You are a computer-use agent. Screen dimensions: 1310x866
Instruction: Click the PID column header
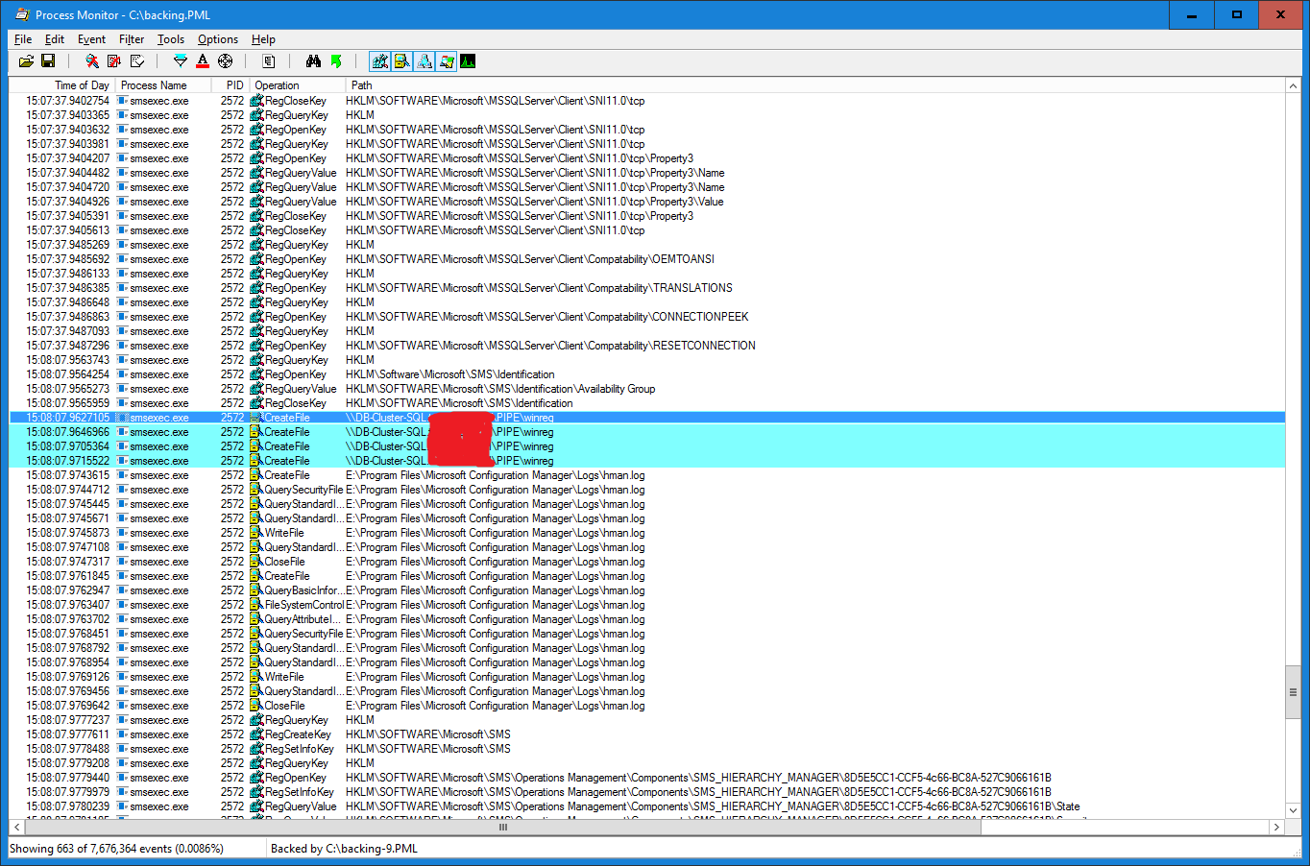click(230, 85)
